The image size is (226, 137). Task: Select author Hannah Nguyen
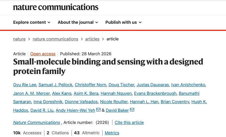click(x=116, y=93)
